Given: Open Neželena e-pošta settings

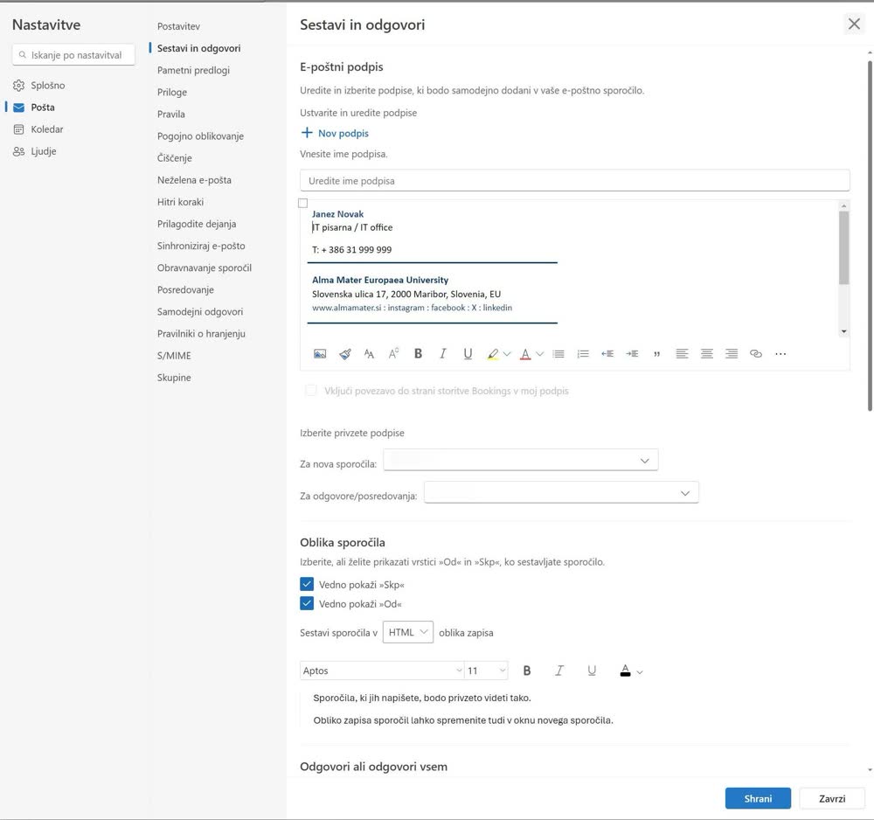Looking at the screenshot, I should (x=194, y=180).
